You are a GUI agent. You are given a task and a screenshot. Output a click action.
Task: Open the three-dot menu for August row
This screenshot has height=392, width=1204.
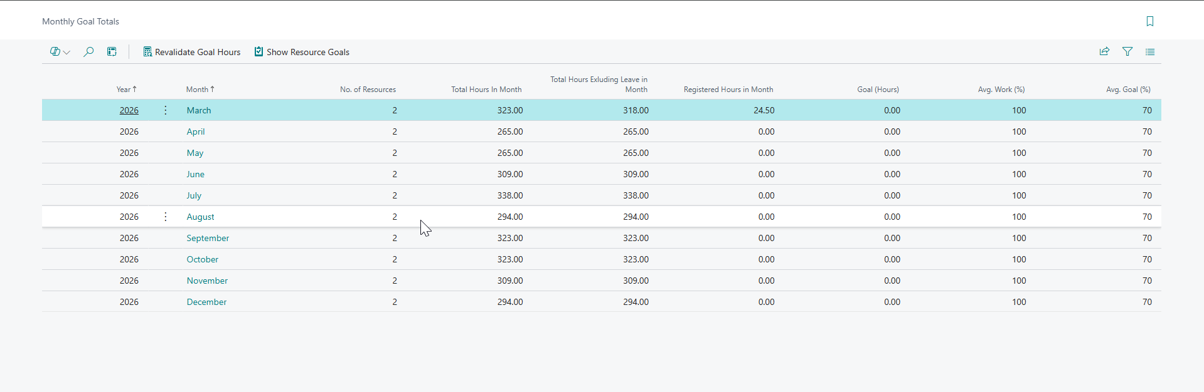click(x=166, y=217)
